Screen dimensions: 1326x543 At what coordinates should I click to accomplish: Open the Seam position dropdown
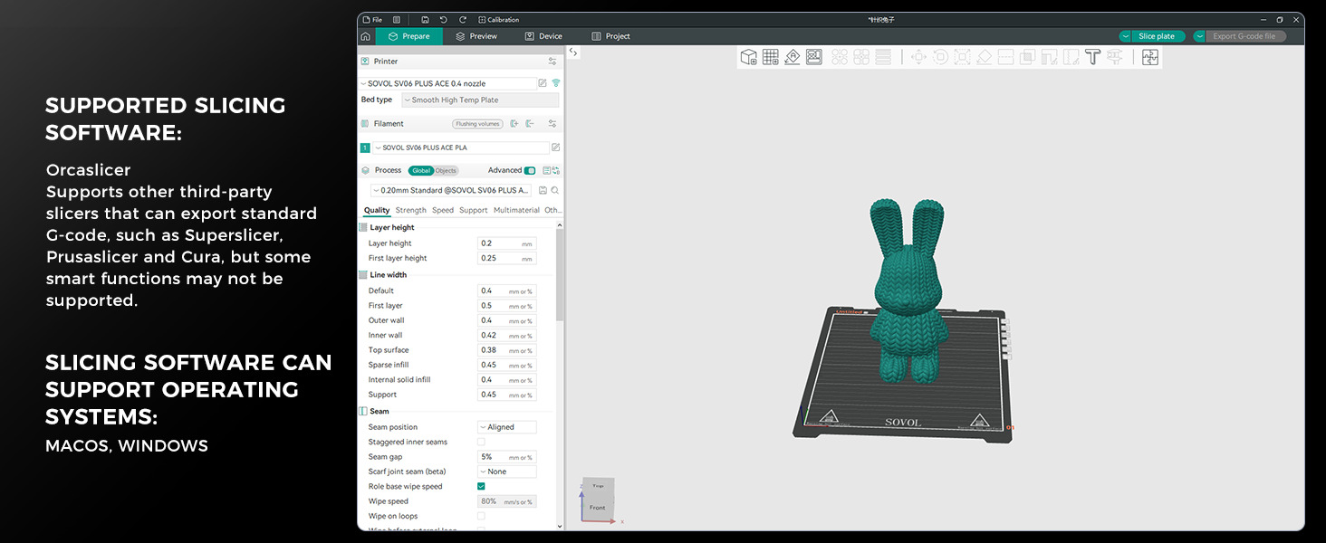506,427
